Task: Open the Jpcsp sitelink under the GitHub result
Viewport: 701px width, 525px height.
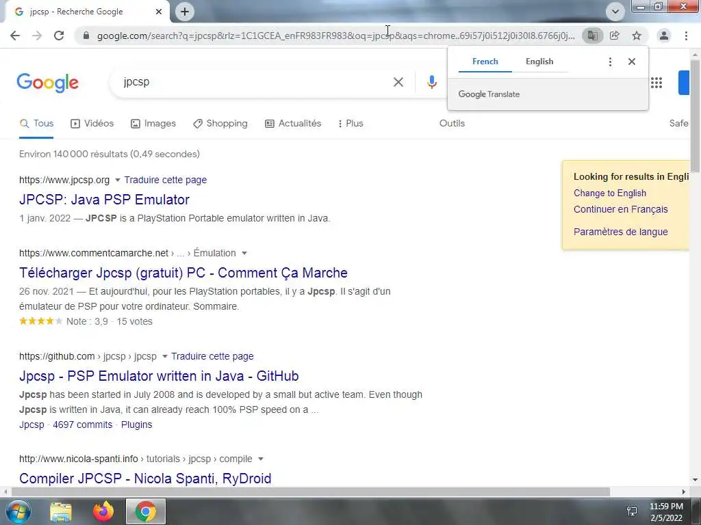Action: point(31,425)
